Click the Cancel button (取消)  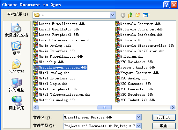click(164, 126)
